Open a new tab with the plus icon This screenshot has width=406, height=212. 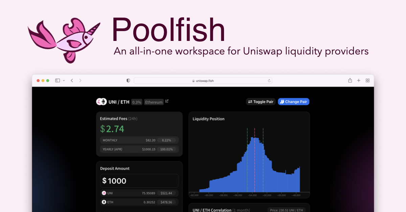pos(359,80)
